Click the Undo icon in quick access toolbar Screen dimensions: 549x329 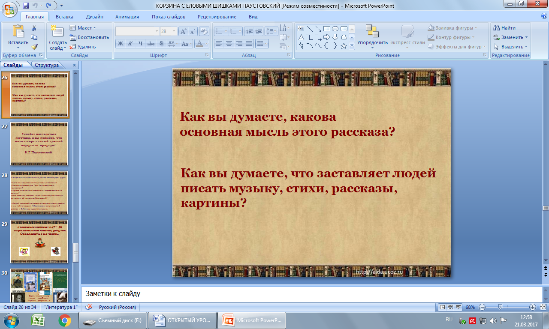tap(36, 6)
